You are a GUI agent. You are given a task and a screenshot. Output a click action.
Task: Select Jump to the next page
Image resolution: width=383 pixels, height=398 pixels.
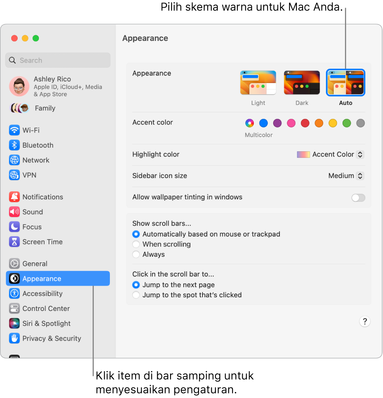[136, 285]
